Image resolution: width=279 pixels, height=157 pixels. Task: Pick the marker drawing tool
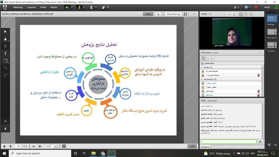[x=5, y=39]
